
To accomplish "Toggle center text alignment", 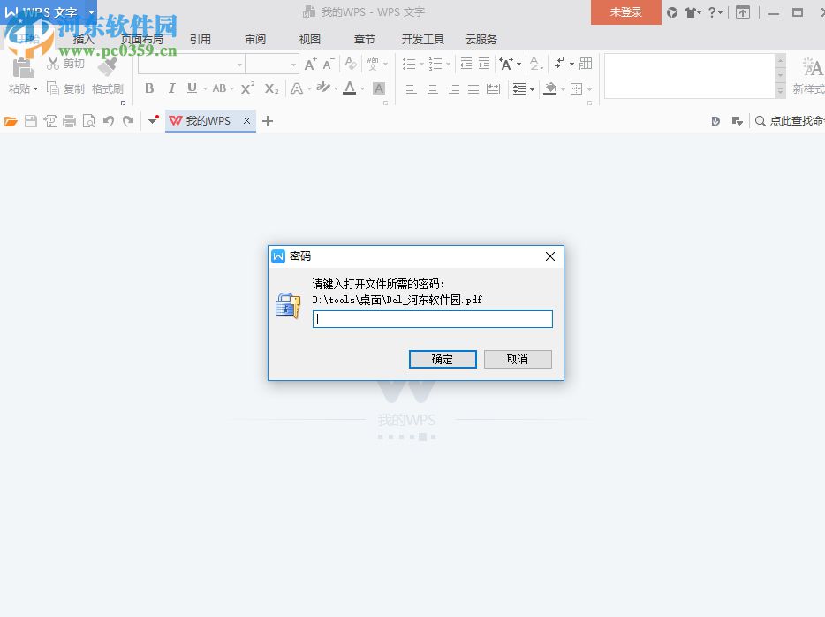I will click(x=433, y=88).
